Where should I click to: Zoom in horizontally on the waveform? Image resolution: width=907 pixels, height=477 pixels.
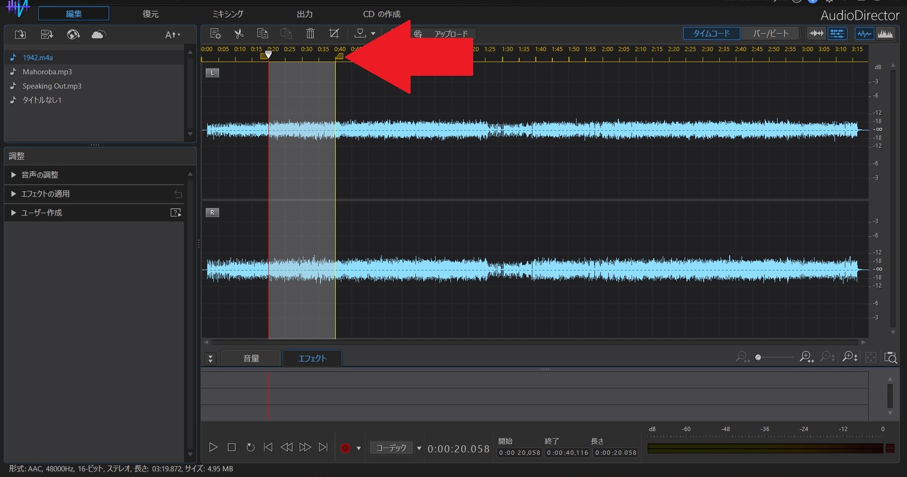point(806,357)
